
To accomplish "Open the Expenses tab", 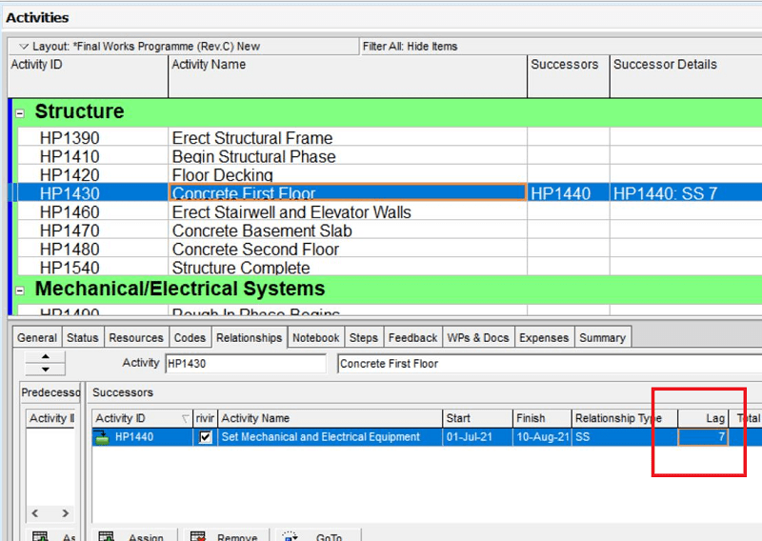I will (x=544, y=337).
